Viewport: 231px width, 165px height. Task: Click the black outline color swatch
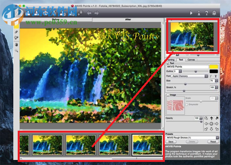click(214, 71)
